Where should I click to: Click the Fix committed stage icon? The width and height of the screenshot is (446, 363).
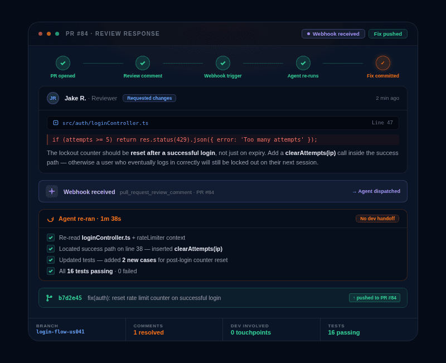point(383,63)
